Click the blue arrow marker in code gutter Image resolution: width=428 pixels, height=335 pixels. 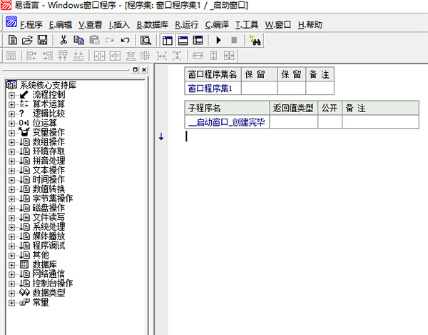point(161,136)
